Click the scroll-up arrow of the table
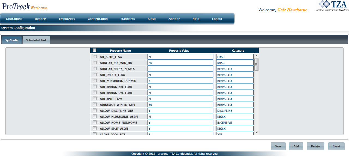 256,56
